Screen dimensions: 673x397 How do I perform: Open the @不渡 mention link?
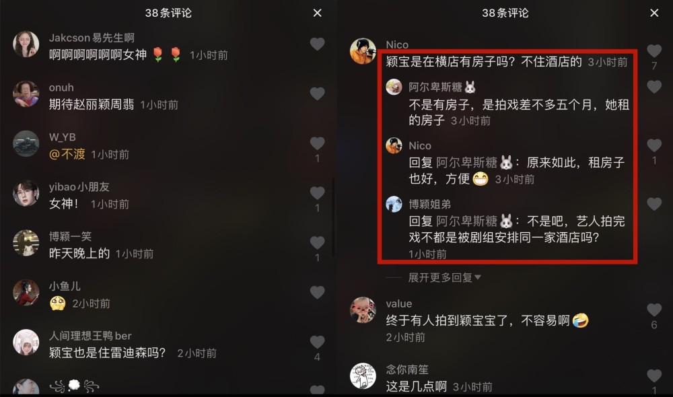click(67, 154)
